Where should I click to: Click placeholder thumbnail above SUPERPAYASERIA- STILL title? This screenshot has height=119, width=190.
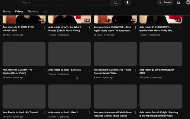pos(161,54)
